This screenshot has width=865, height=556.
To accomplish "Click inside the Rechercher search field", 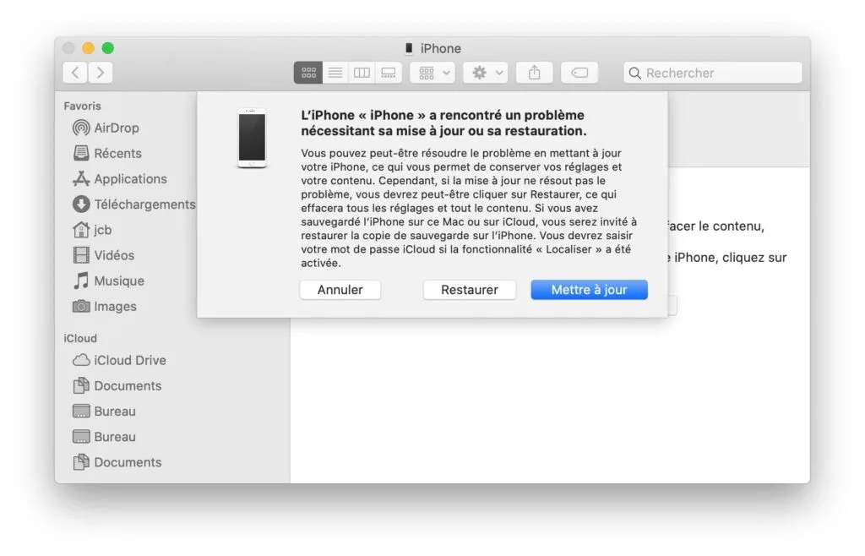I will coord(712,73).
